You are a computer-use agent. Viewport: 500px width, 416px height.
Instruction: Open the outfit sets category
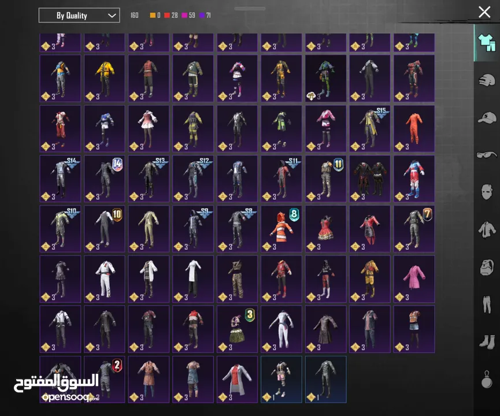487,42
